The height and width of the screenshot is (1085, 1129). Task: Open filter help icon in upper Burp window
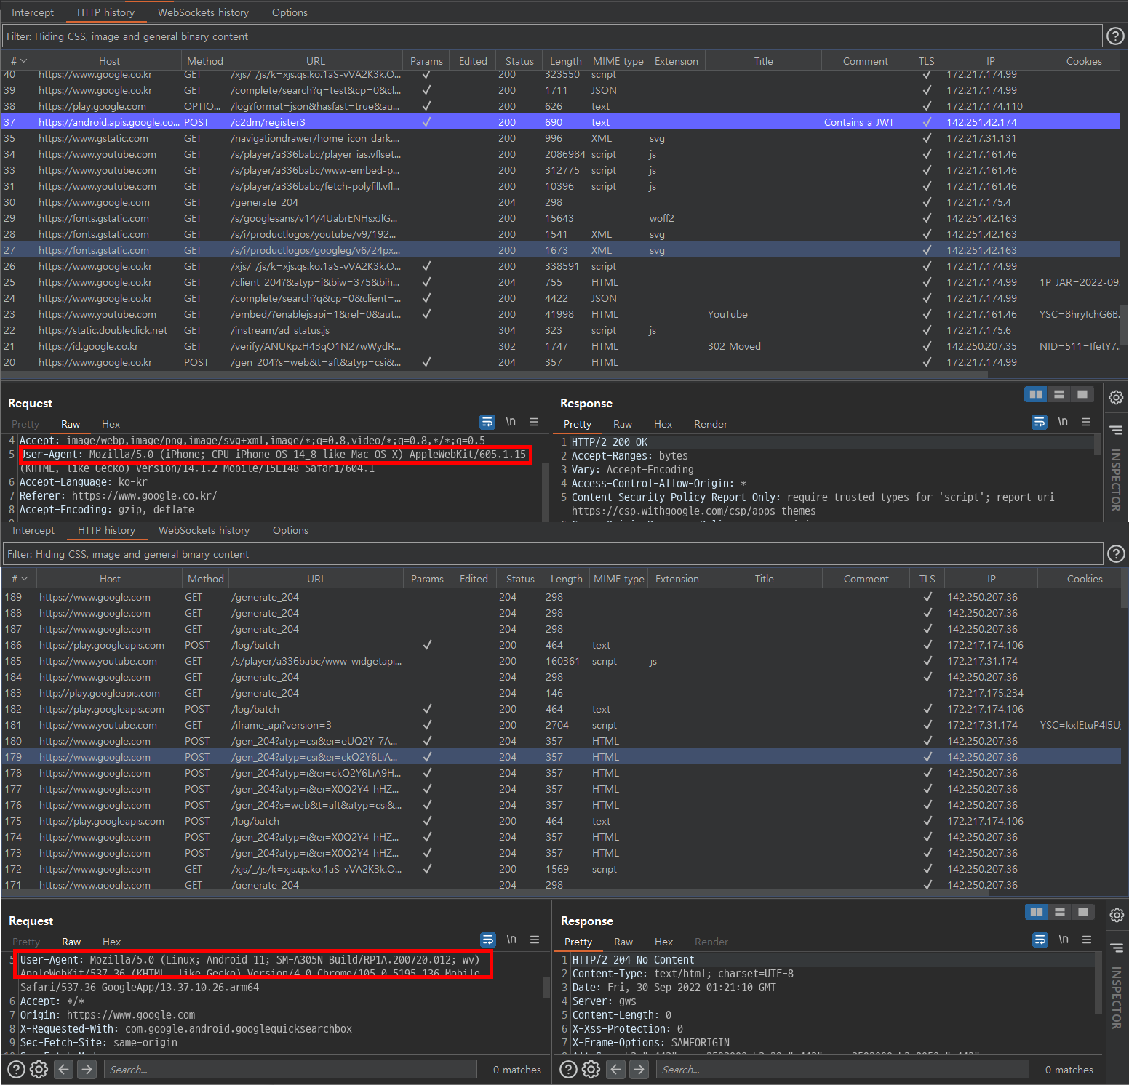1115,36
